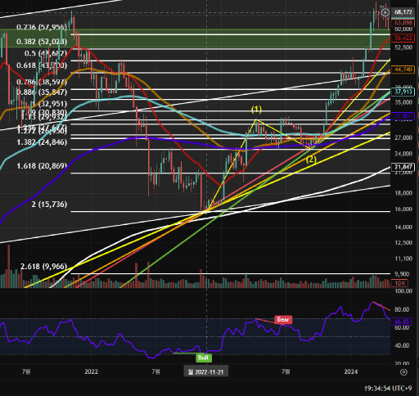Select the yellow (2) wave label
This screenshot has height=396, width=419.
311,160
